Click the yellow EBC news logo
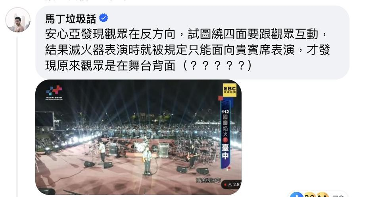 point(230,90)
